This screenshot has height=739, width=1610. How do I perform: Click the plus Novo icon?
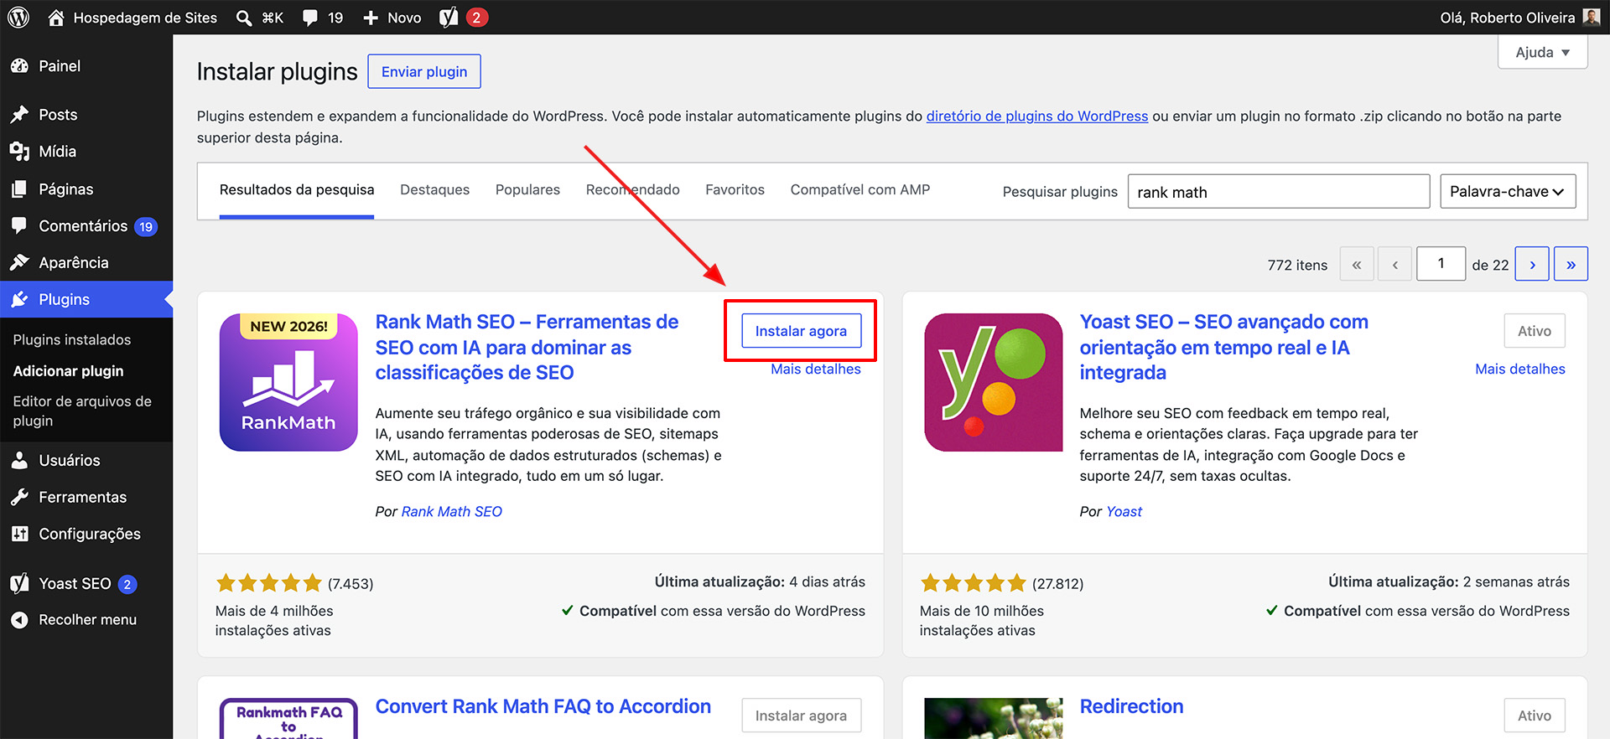[x=371, y=18]
